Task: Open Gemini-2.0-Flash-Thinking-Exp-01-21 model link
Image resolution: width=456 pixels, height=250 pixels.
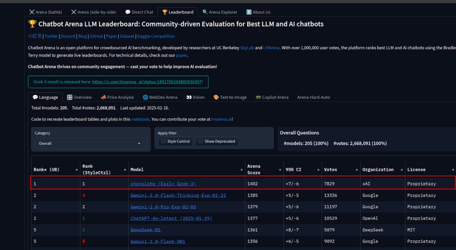Action: [178, 195]
